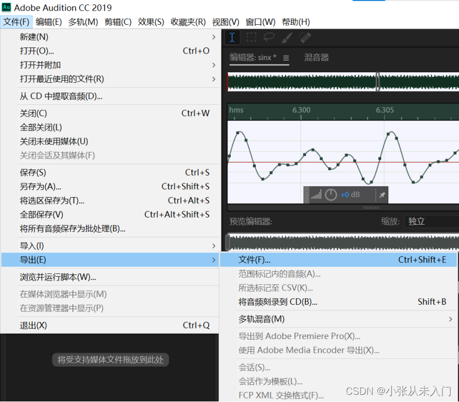
Task: Open the 缩放 独立 dropdown
Action: [431, 221]
